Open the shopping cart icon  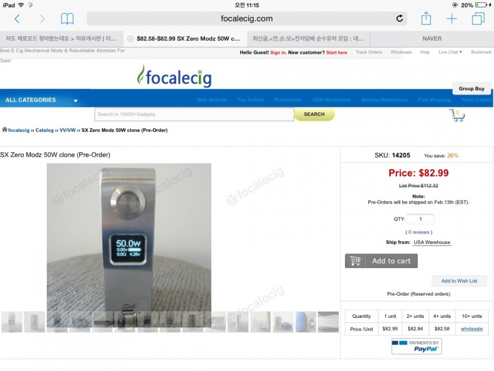457,115
